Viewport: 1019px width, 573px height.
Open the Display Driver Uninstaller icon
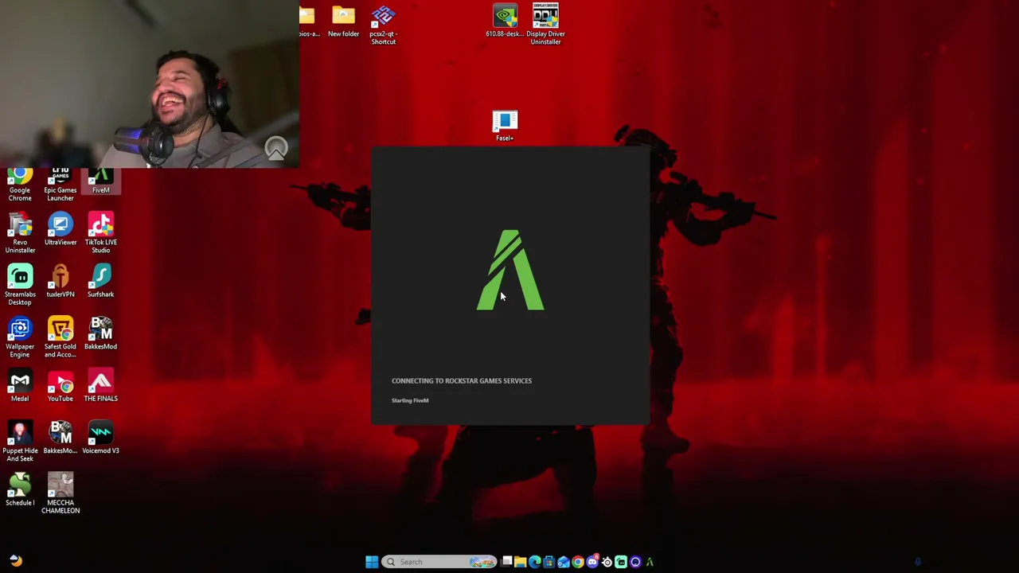545,25
